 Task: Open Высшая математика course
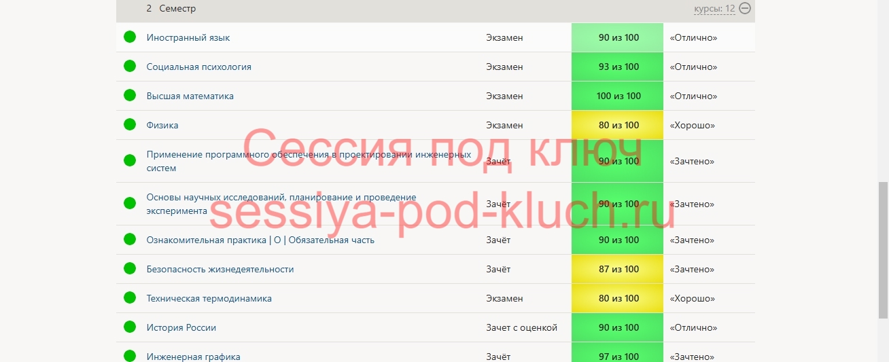point(190,96)
